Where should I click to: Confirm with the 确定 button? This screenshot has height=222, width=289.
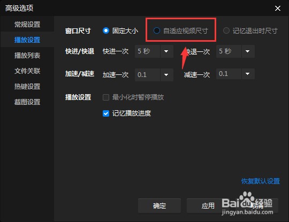point(159,206)
